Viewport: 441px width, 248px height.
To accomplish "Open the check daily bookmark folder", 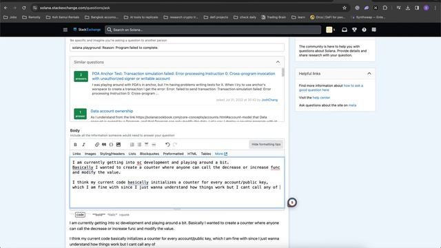I will pos(245,17).
